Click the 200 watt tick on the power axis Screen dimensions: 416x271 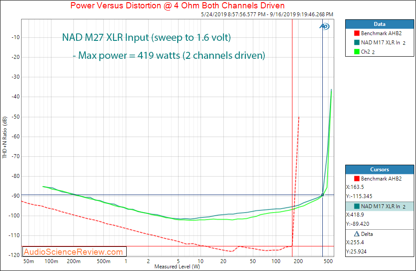pos(298,261)
